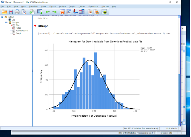Viewport: 191px width, 137px height.
Task: Click the output pane scrollbar up arrow
Action: [179, 17]
